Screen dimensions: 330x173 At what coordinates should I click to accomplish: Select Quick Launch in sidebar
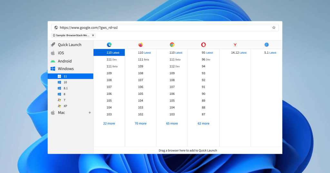point(69,45)
